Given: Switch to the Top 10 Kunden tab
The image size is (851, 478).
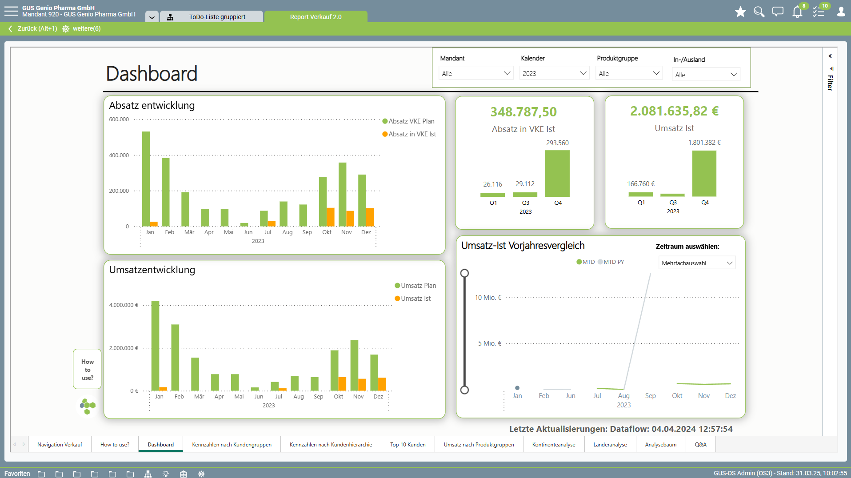Looking at the screenshot, I should point(408,445).
